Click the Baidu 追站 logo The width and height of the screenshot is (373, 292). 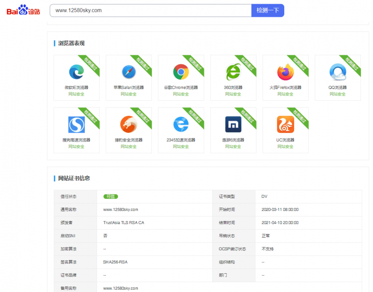click(23, 10)
